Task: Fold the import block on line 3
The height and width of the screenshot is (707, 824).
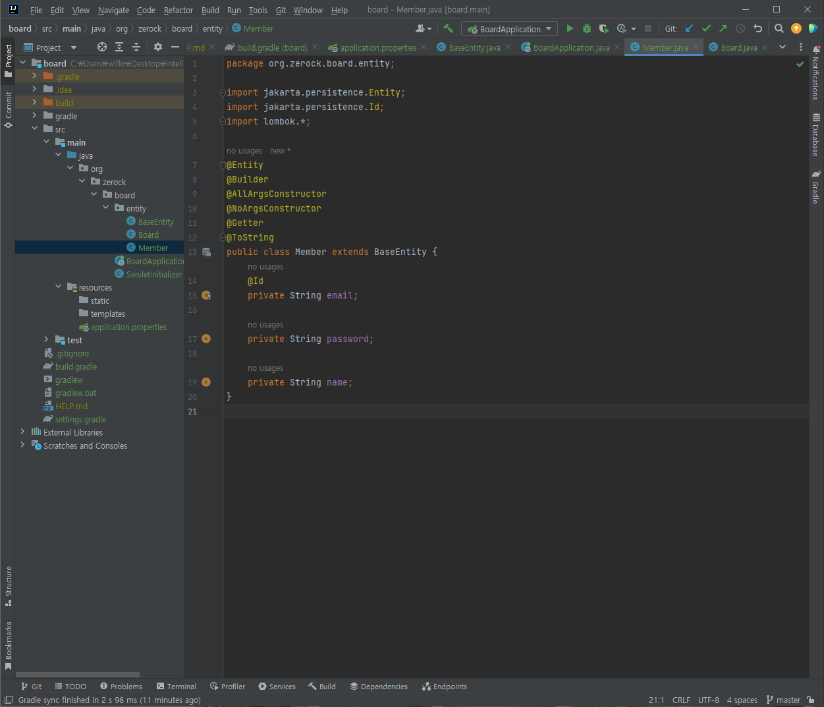Action: (x=223, y=92)
